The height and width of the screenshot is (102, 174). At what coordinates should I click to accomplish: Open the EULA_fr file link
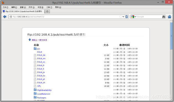[x=41, y=65]
